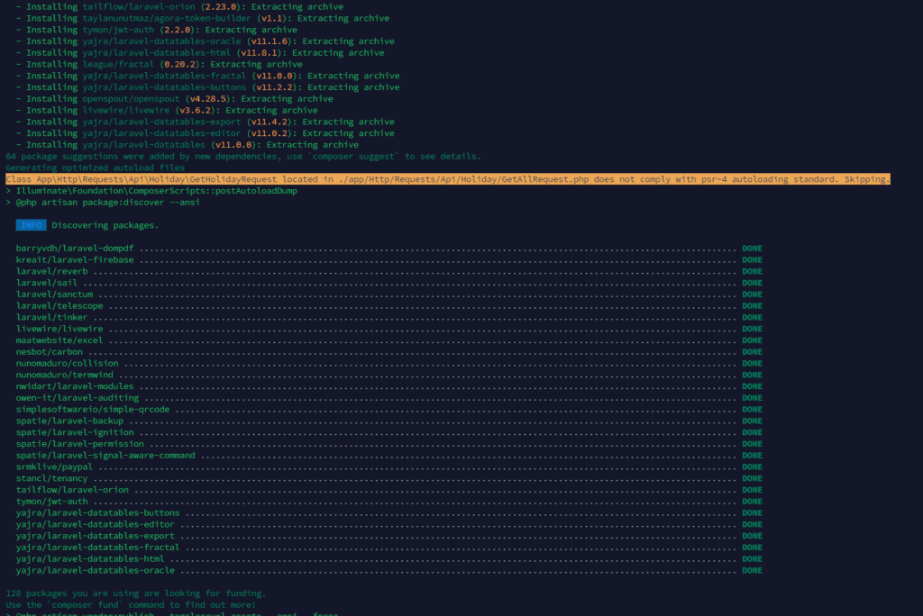
Task: Click 'tymon/jwt-auth' in the discovery list
Action: pyautogui.click(x=51, y=502)
